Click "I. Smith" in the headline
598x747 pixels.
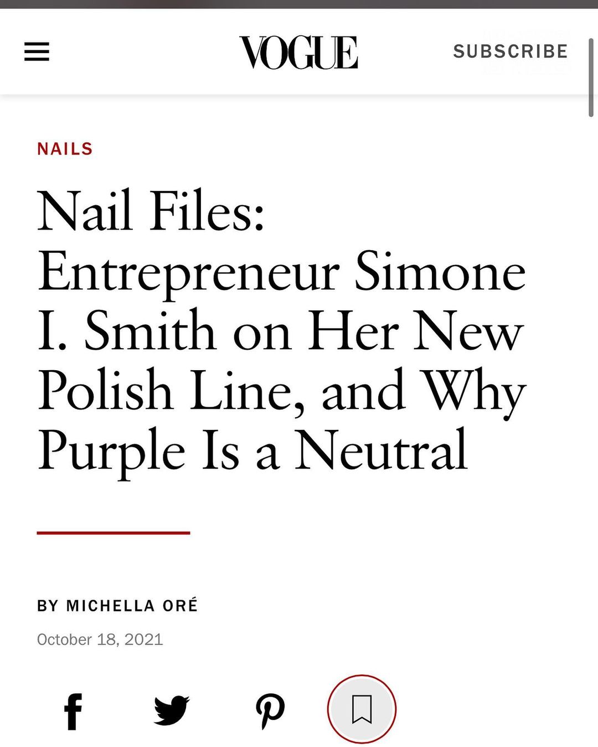point(126,331)
